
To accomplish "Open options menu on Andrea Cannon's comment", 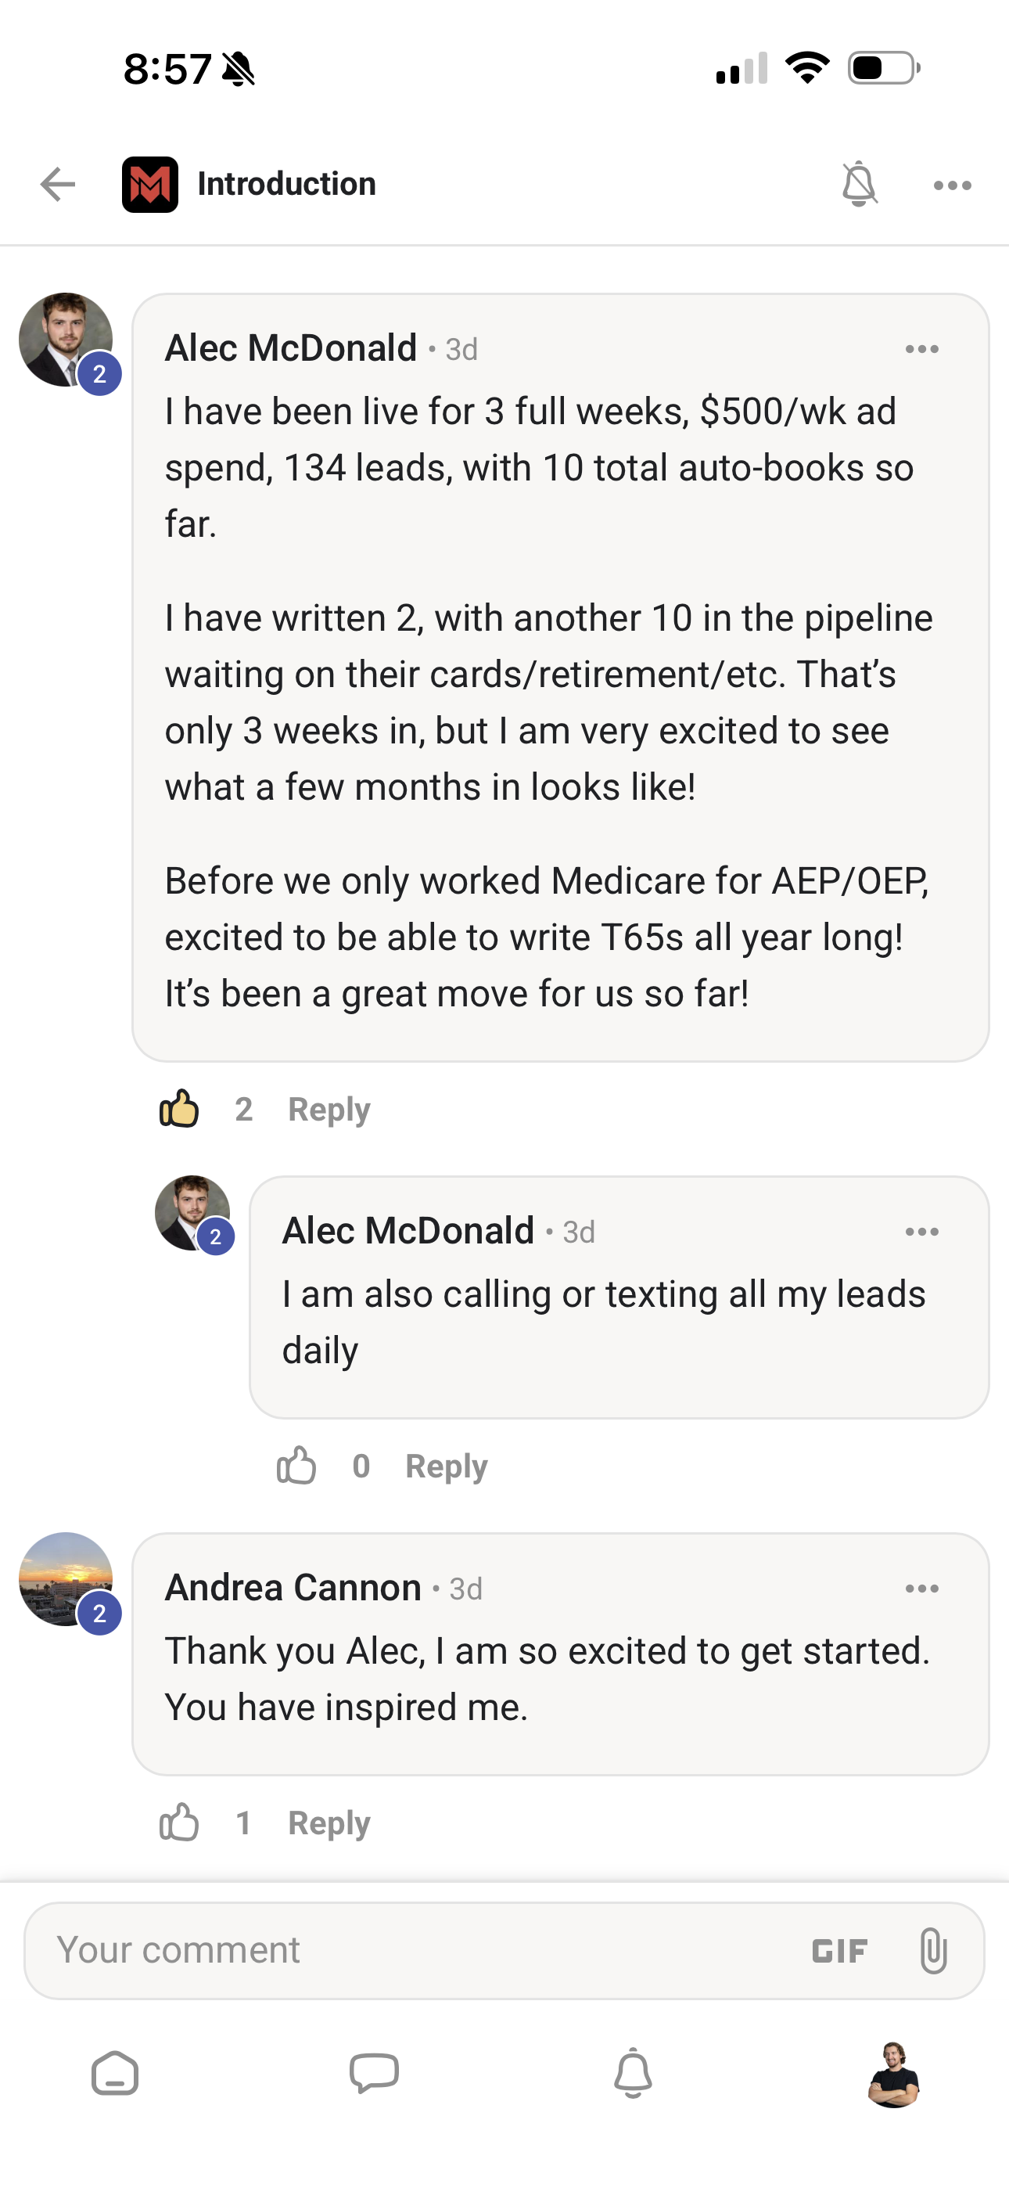I will point(924,1588).
